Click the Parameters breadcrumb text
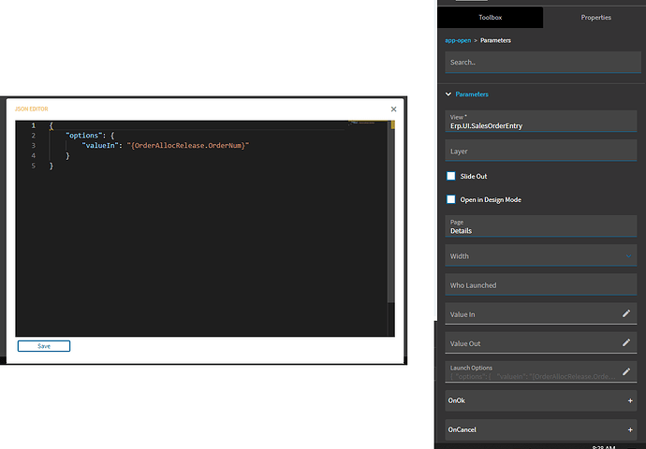This screenshot has height=449, width=646. pyautogui.click(x=495, y=40)
